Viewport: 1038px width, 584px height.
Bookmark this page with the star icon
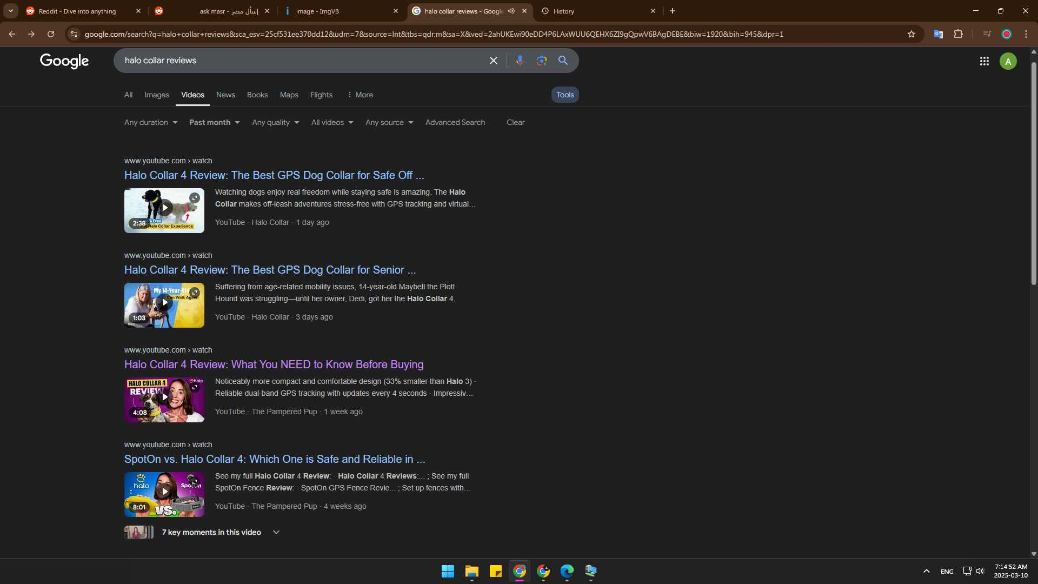tap(911, 34)
